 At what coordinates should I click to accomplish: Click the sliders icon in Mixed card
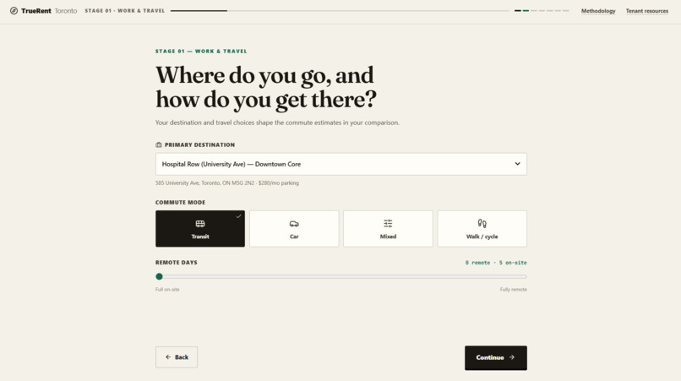click(x=388, y=223)
